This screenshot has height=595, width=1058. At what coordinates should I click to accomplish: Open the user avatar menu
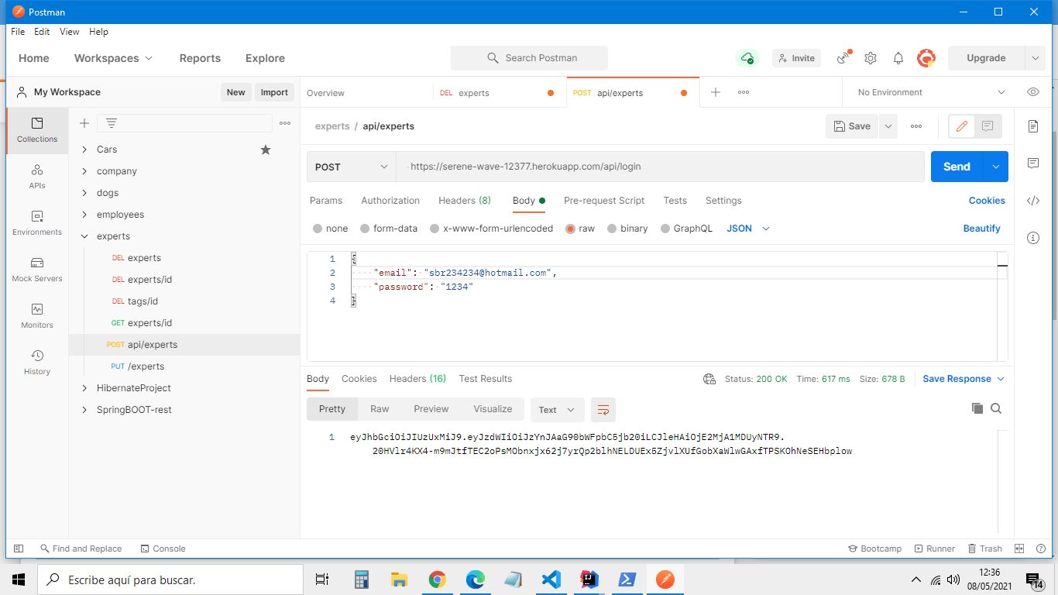click(926, 58)
